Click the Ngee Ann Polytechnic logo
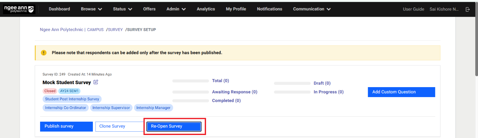 [x=19, y=9]
